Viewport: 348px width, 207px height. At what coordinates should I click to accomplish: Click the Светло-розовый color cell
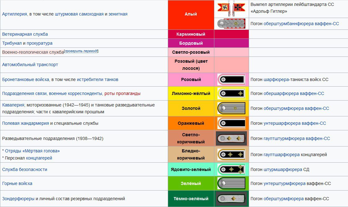tap(191, 52)
